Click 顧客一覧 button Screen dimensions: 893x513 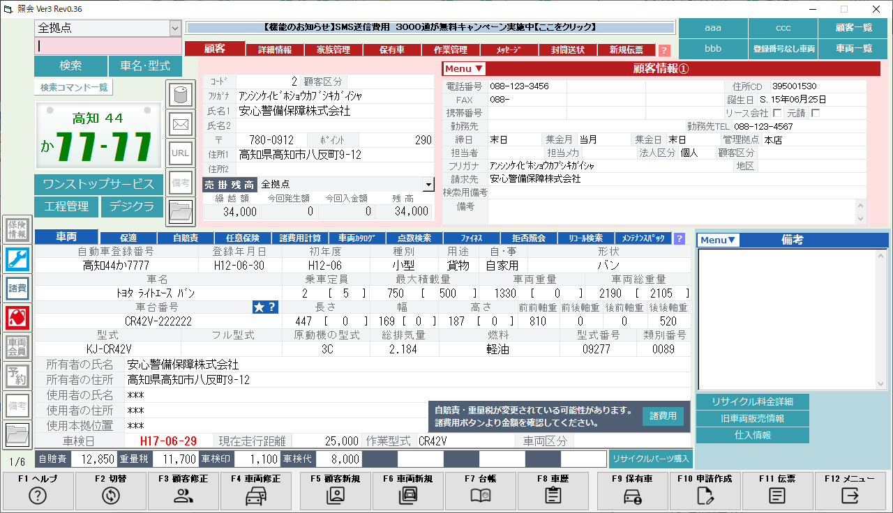tap(854, 28)
